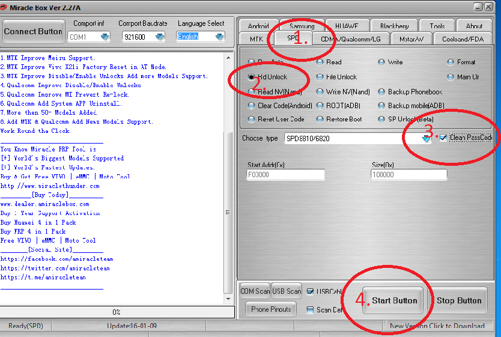Click the Ready(SPD) status bar entry
501x337 pixels.
26,326
